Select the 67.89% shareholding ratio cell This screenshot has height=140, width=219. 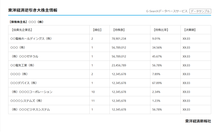coord(157,83)
